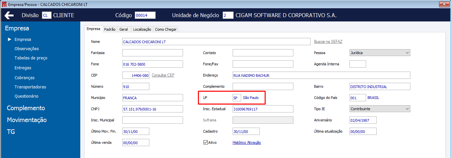Expand the Movimentação section

[x=27, y=120]
